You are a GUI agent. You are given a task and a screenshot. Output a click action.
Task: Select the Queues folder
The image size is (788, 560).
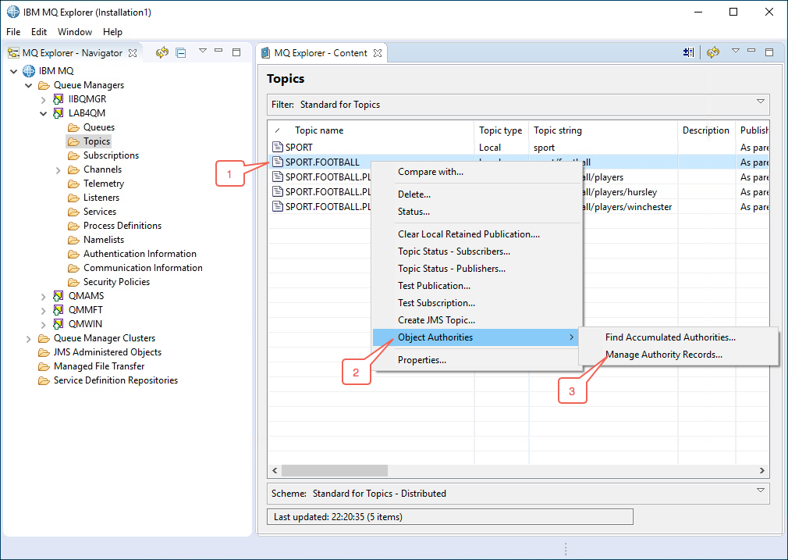click(x=99, y=127)
